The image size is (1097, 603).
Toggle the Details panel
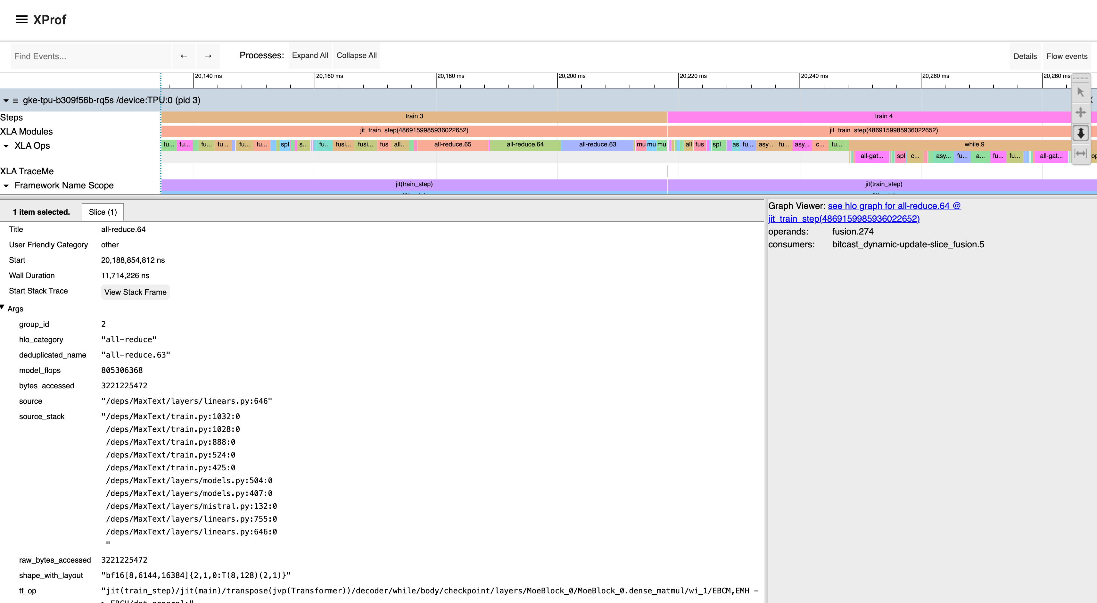[1025, 56]
